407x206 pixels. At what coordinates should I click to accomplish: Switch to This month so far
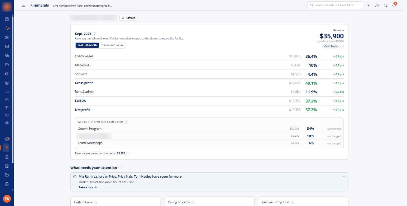pyautogui.click(x=112, y=45)
